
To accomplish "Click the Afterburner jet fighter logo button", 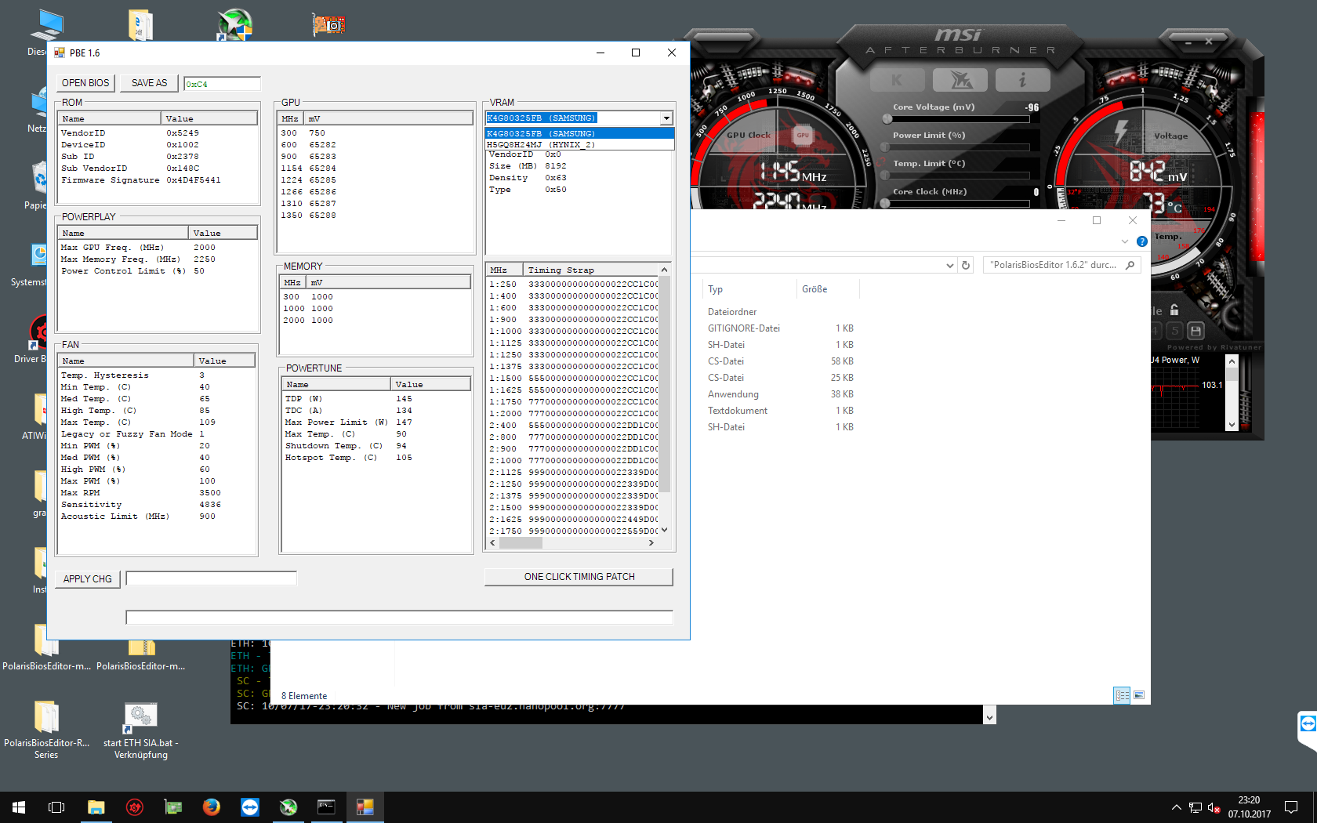I will tap(961, 80).
